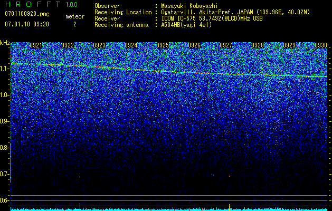Click the 0.6 kHz axis label
This screenshot has height=211, width=332.
[5, 200]
